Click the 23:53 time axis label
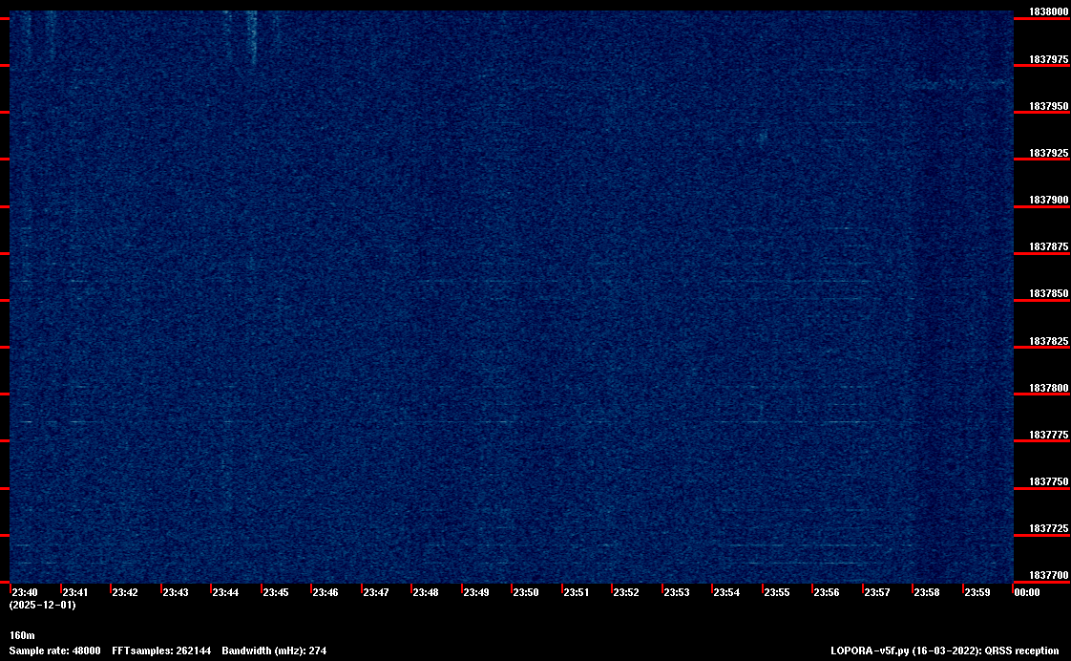Image resolution: width=1071 pixels, height=661 pixels. (x=676, y=592)
